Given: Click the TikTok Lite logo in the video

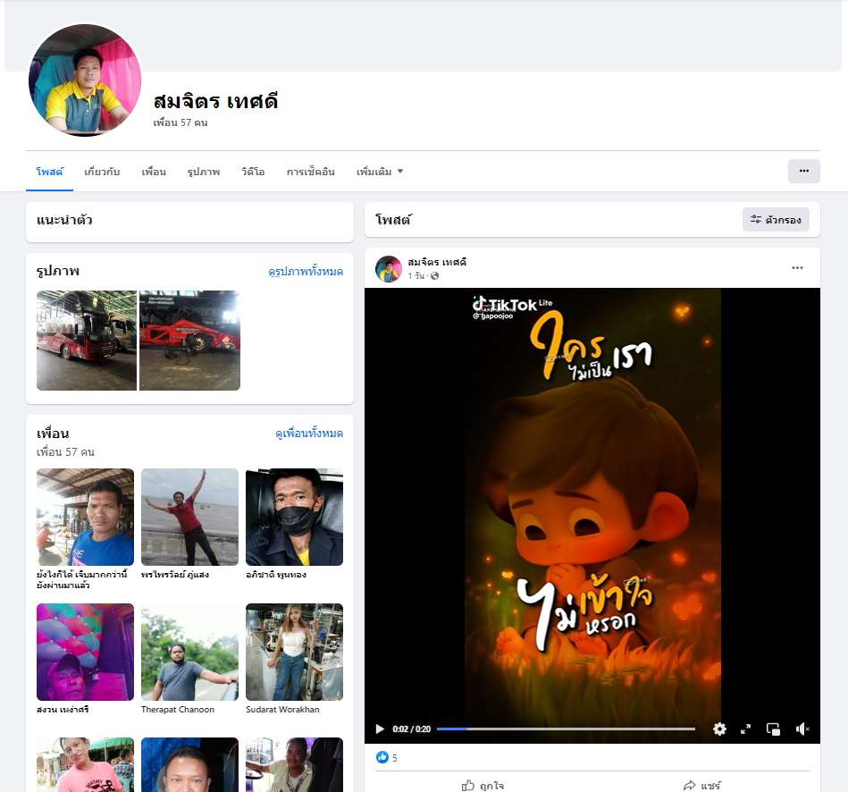Looking at the screenshot, I should click(x=512, y=306).
